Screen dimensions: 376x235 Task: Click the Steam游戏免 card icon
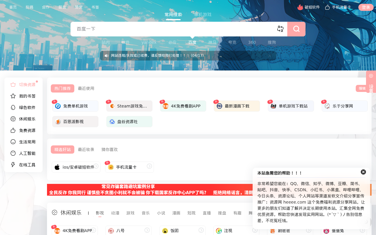coord(112,106)
